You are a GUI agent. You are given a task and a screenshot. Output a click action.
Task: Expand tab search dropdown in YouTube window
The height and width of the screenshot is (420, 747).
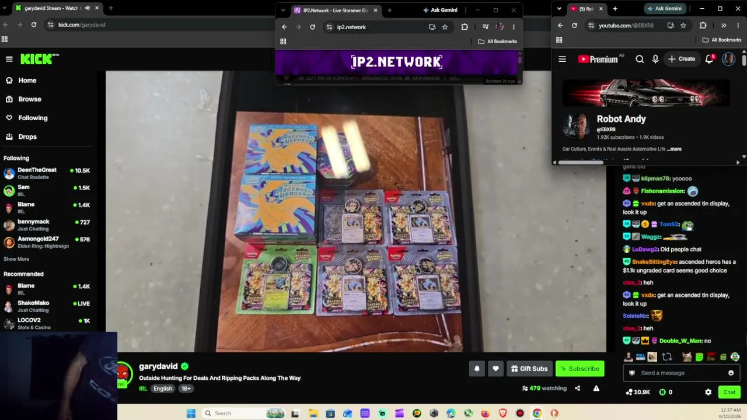pyautogui.click(x=559, y=9)
